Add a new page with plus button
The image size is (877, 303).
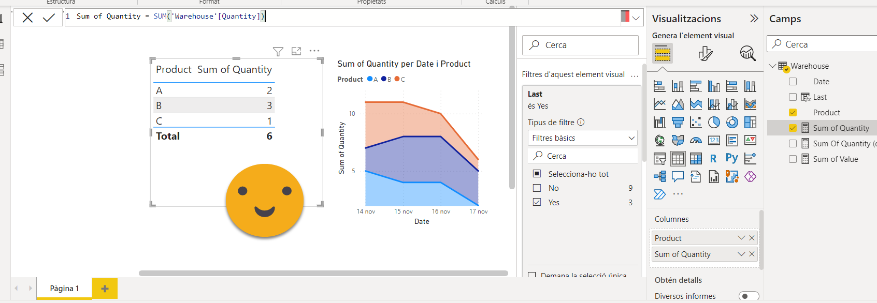[105, 289]
